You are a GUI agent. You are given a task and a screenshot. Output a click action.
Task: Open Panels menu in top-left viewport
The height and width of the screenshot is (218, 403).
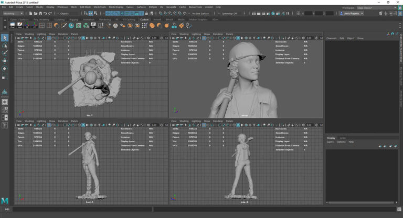(x=75, y=34)
